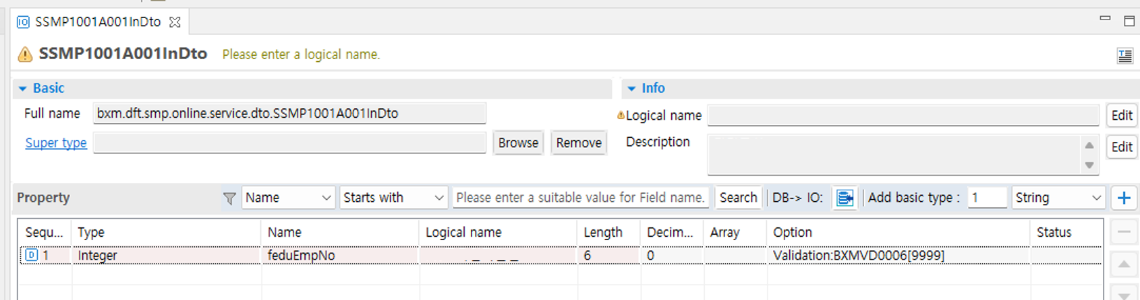1140x300 pixels.
Task: Close the SSMP1001A001InDto tab
Action: [x=175, y=22]
